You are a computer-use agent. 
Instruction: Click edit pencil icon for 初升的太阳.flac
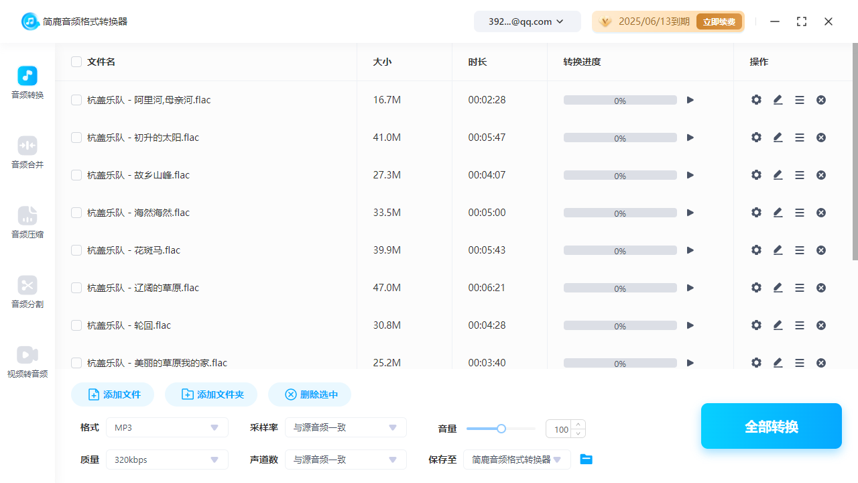coord(778,138)
